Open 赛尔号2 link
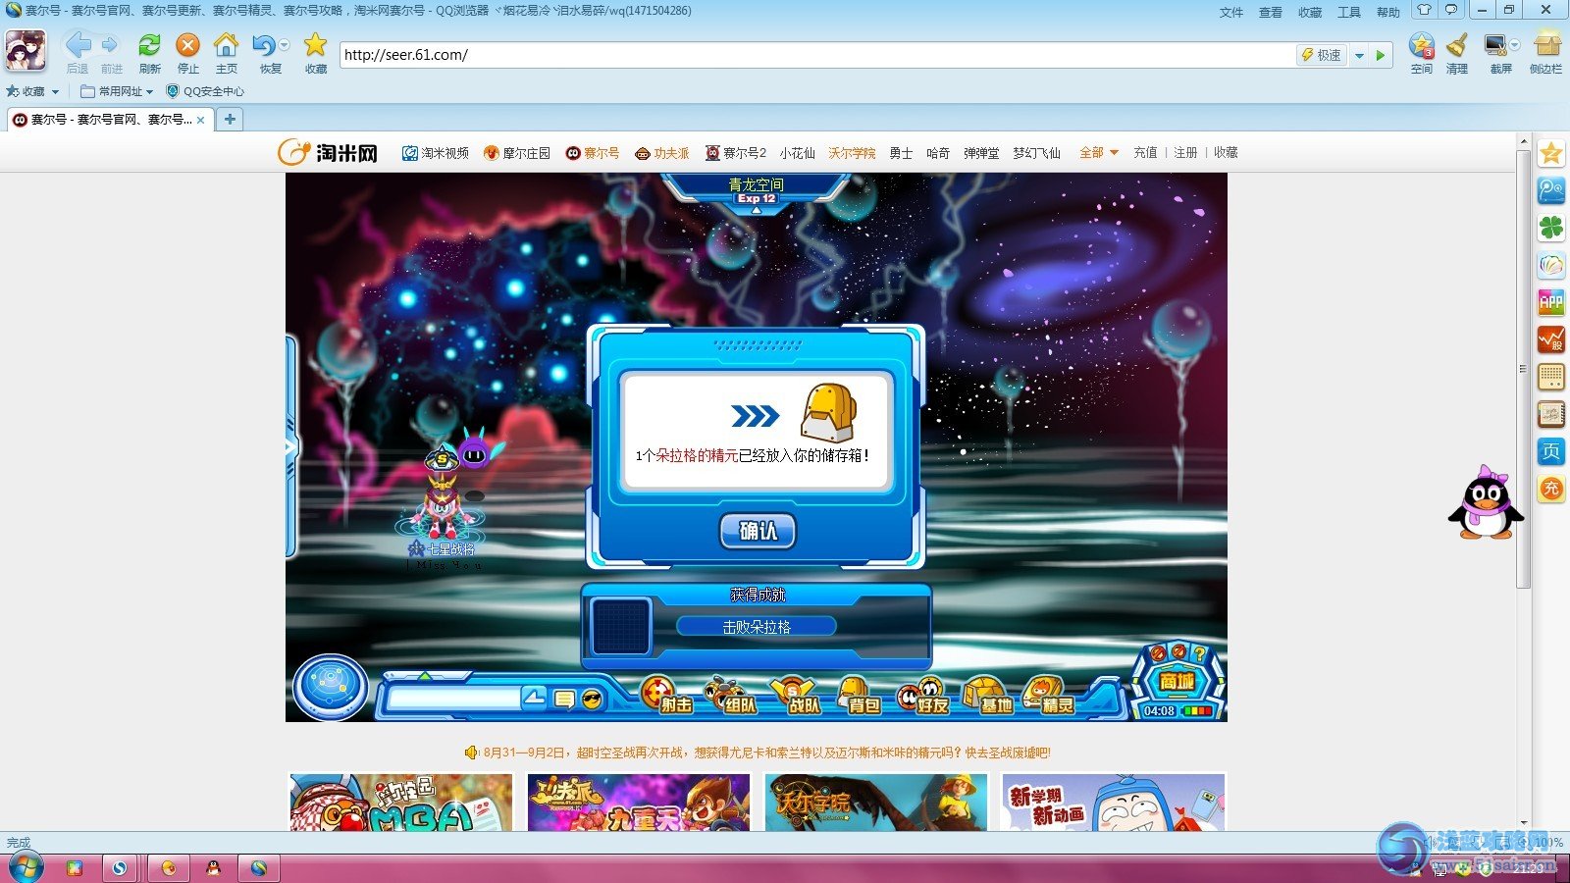The width and height of the screenshot is (1570, 883). pos(736,153)
